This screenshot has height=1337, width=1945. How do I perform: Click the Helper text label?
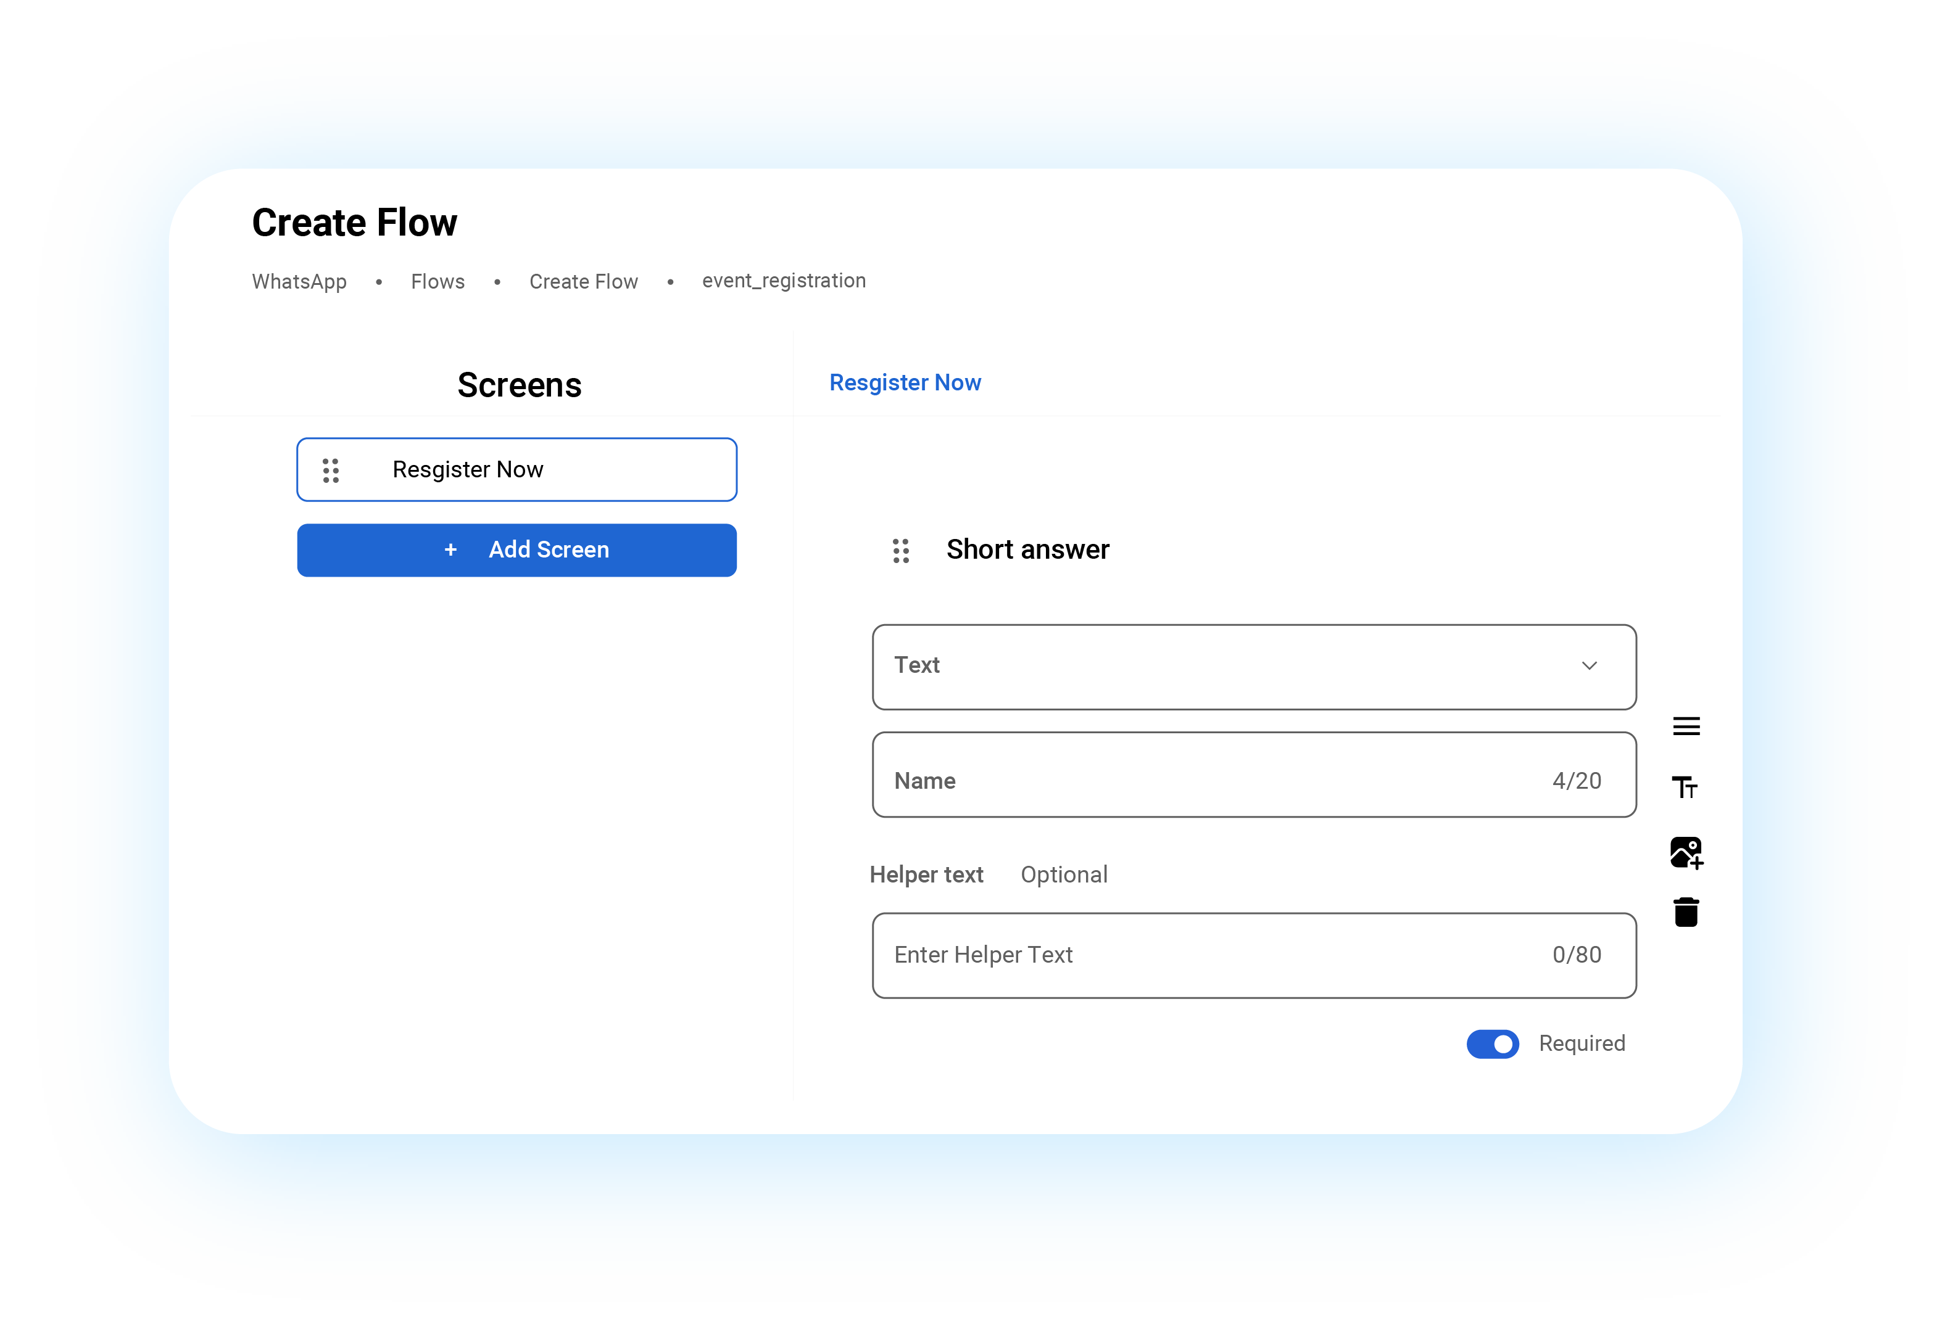[x=926, y=874]
